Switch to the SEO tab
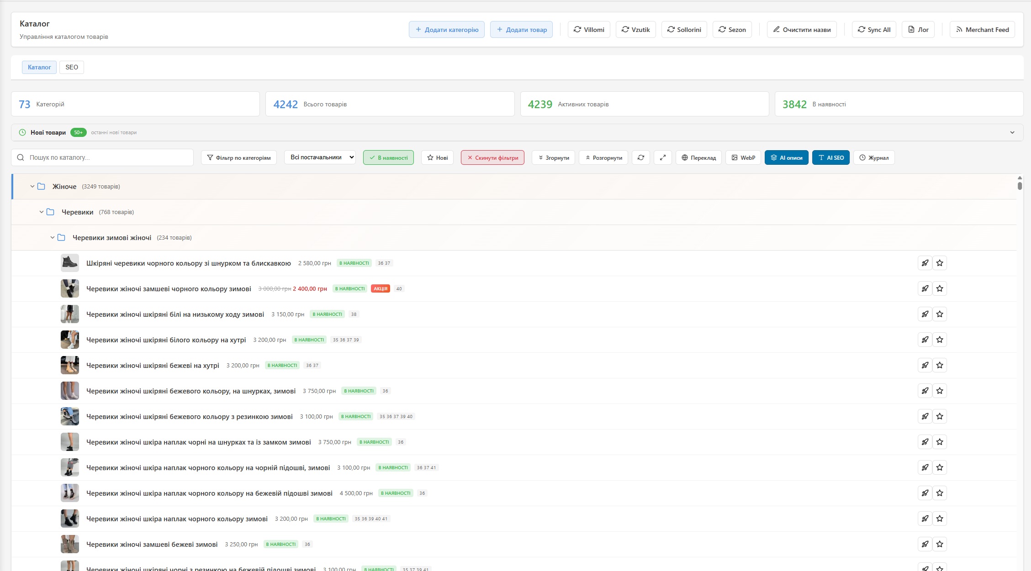 [x=71, y=67]
